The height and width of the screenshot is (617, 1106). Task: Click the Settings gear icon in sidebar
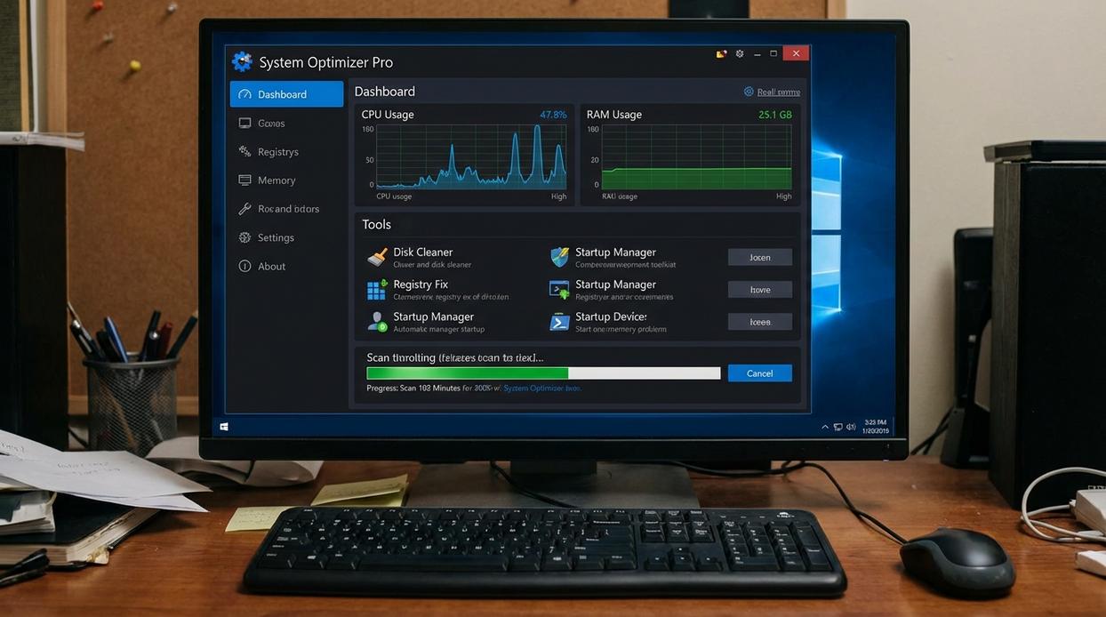(x=244, y=237)
